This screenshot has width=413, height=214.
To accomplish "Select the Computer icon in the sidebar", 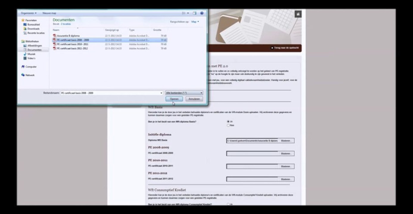I will (x=23, y=67).
